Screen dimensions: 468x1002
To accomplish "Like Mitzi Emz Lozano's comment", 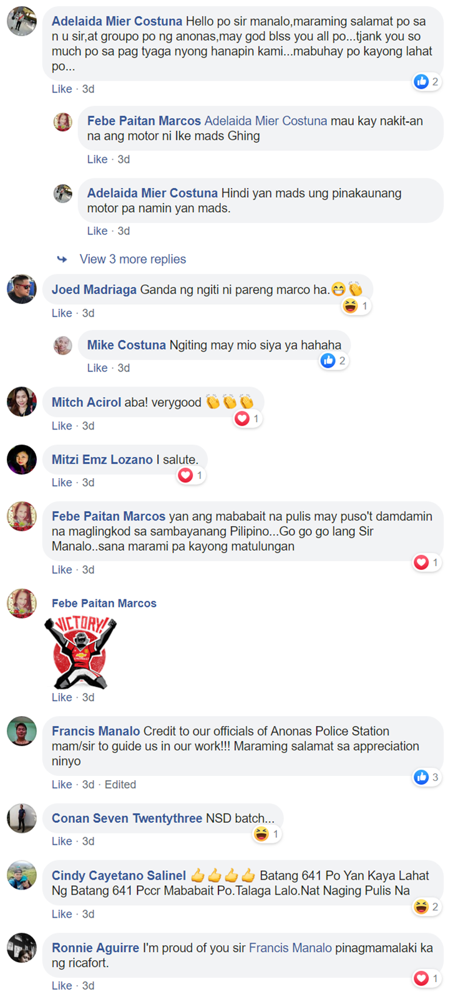I will [x=62, y=483].
